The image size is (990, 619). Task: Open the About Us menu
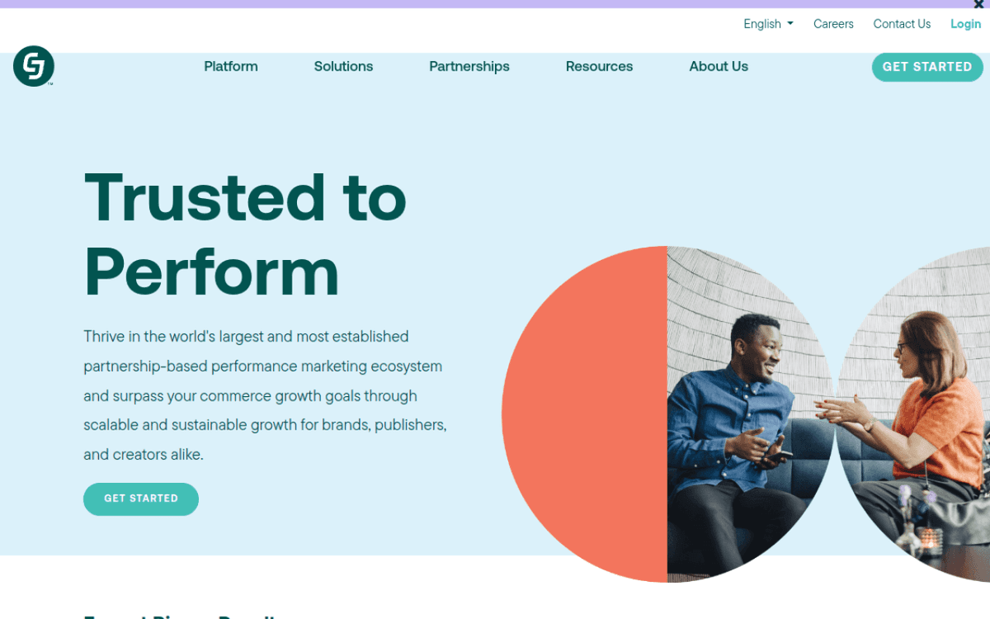coord(718,66)
